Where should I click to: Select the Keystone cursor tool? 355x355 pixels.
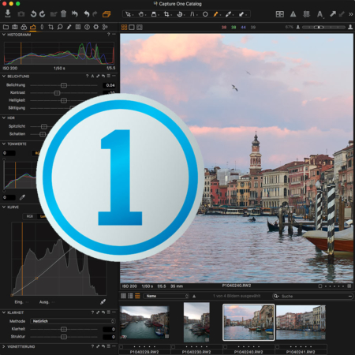point(192,14)
